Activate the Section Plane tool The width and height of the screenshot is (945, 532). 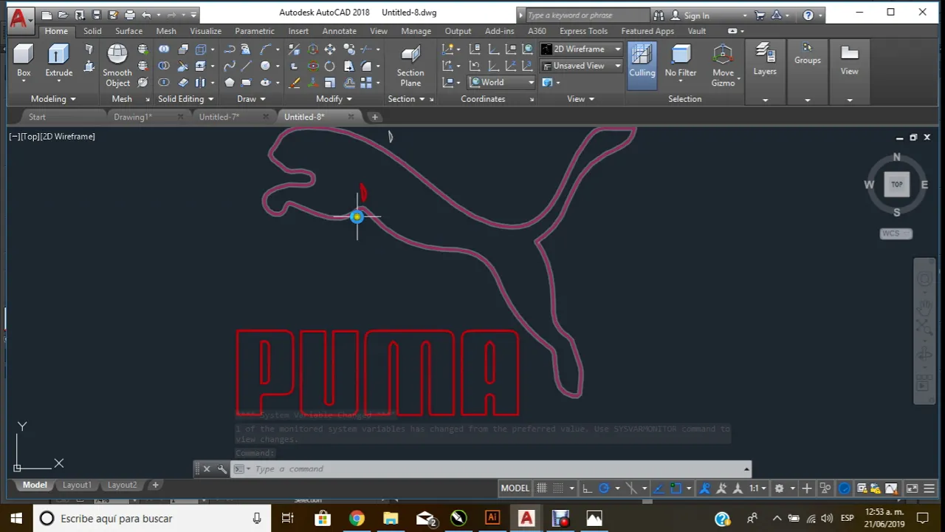coord(410,65)
